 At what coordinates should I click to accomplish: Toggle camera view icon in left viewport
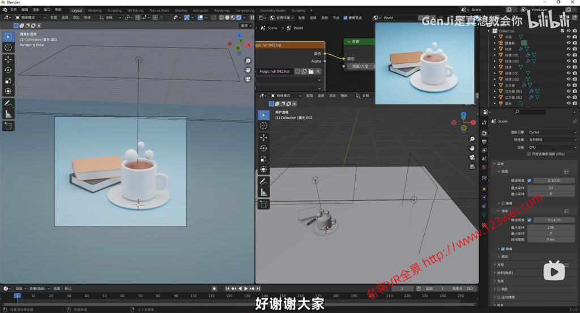pyautogui.click(x=248, y=79)
